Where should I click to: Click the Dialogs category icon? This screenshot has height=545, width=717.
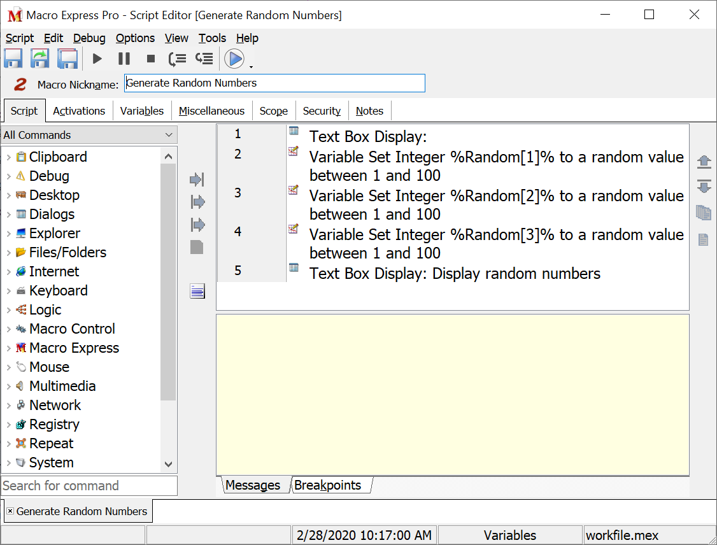pos(21,214)
